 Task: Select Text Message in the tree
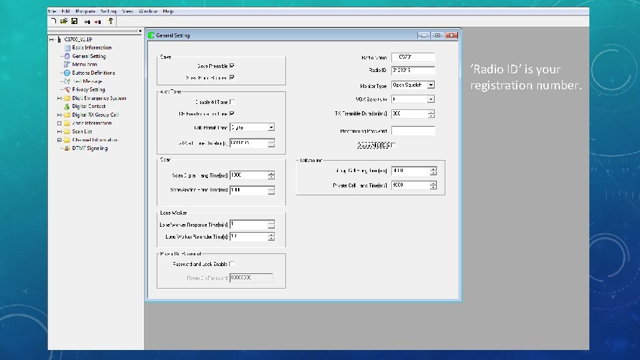click(x=87, y=81)
